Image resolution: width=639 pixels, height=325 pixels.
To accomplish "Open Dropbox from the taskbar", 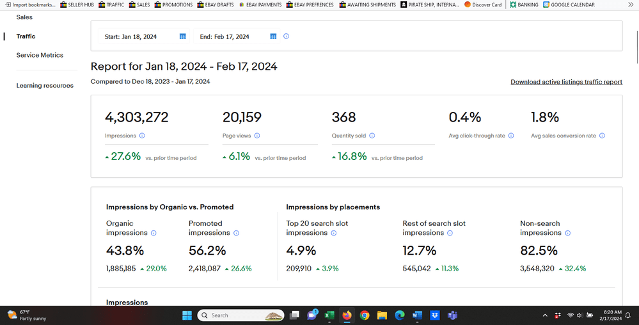I will (435, 315).
